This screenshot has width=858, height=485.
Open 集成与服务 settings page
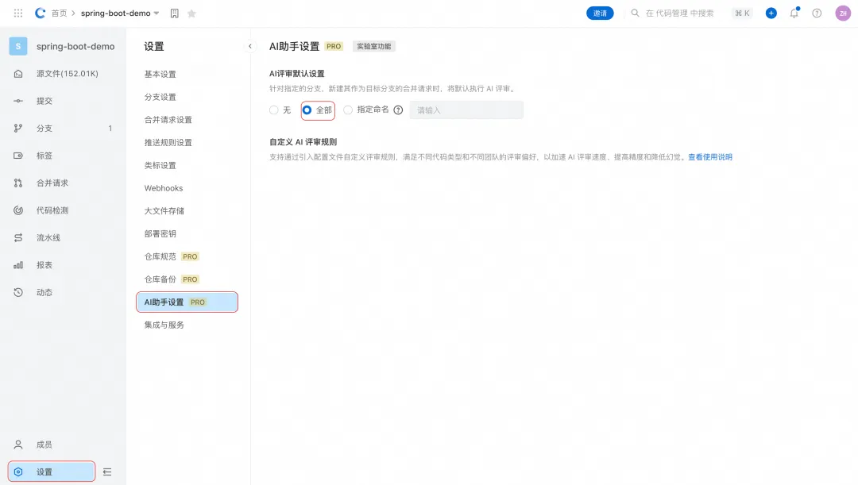[164, 325]
